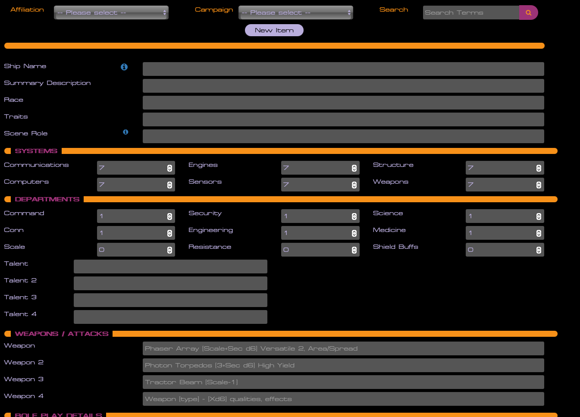This screenshot has height=417, width=580.
Task: Open the Affiliation dropdown
Action: coord(111,13)
